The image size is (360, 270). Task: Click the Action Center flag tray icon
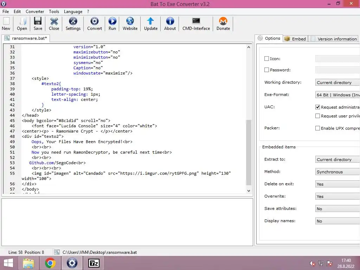(329, 263)
